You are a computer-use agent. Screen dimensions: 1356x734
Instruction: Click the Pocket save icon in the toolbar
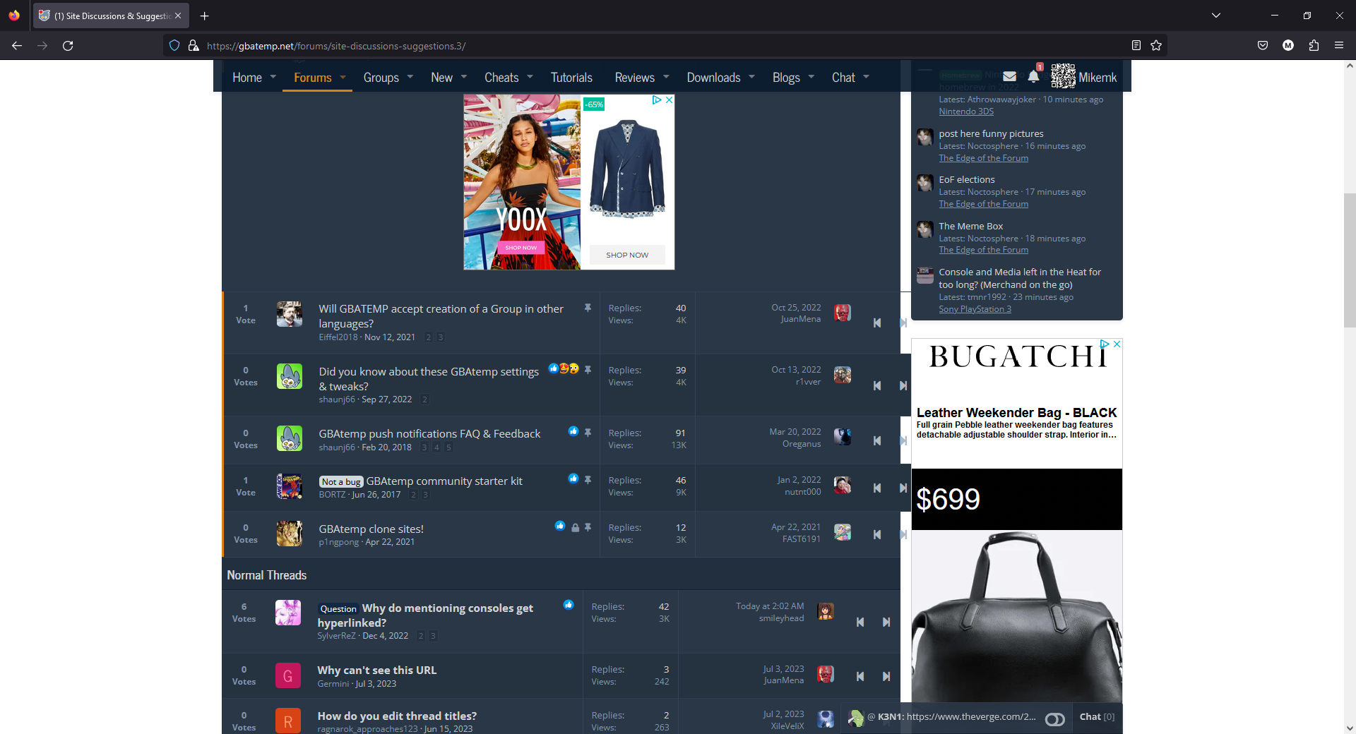click(1263, 45)
